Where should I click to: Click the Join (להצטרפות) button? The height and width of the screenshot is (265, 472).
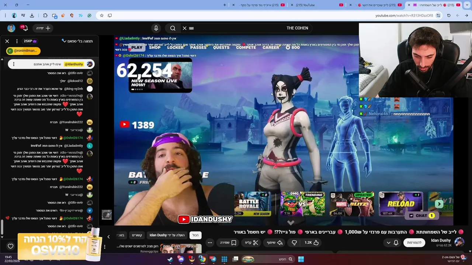(414, 243)
